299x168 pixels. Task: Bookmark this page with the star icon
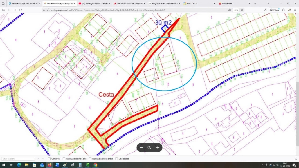(242, 10)
